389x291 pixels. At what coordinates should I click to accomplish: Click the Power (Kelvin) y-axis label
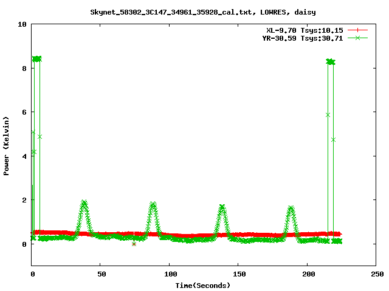pyautogui.click(x=6, y=146)
